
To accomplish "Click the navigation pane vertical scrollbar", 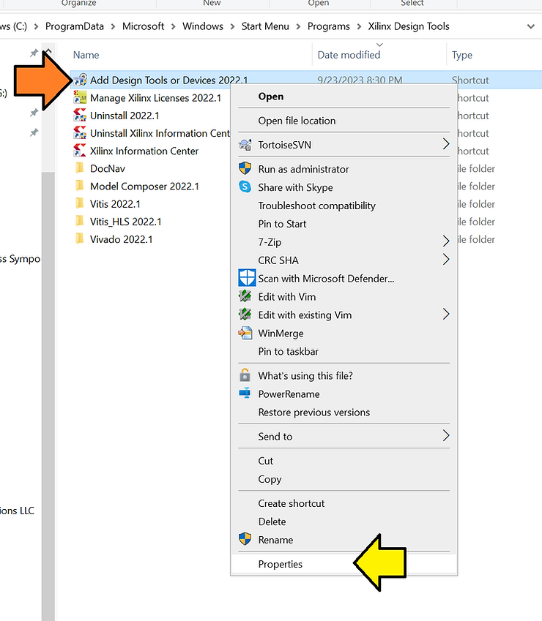I will coord(48,366).
